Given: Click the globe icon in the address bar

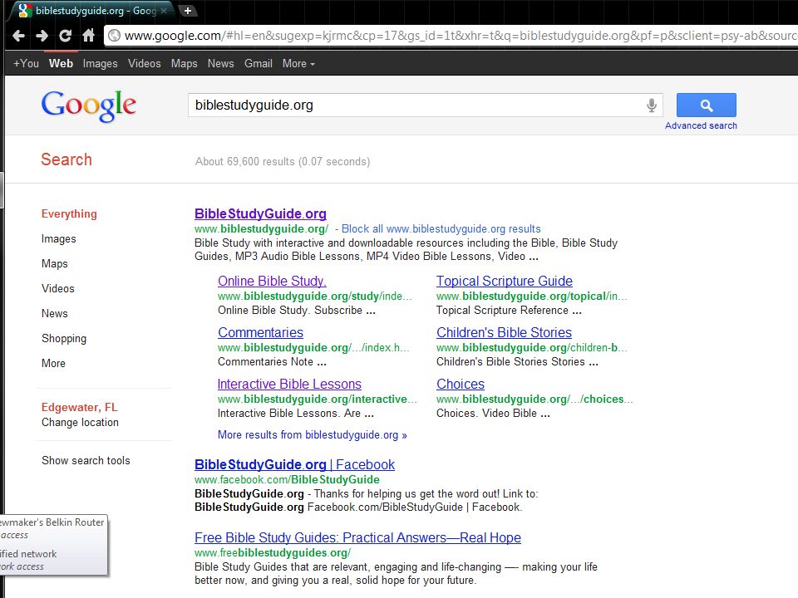Looking at the screenshot, I should coord(115,36).
